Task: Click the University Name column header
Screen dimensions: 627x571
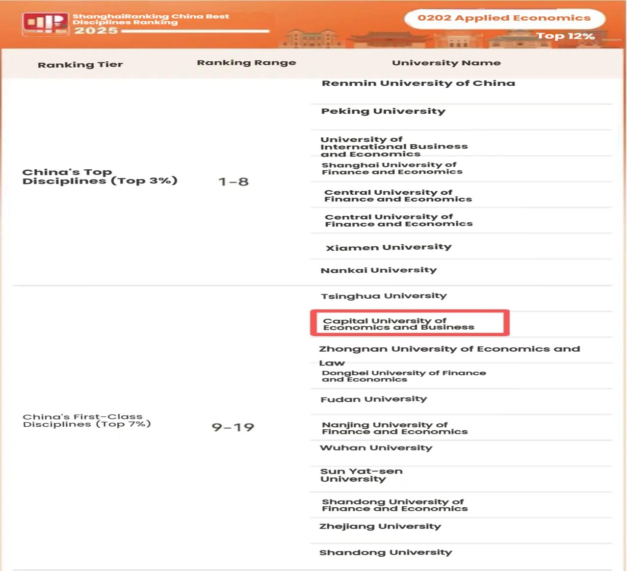Action: (446, 63)
